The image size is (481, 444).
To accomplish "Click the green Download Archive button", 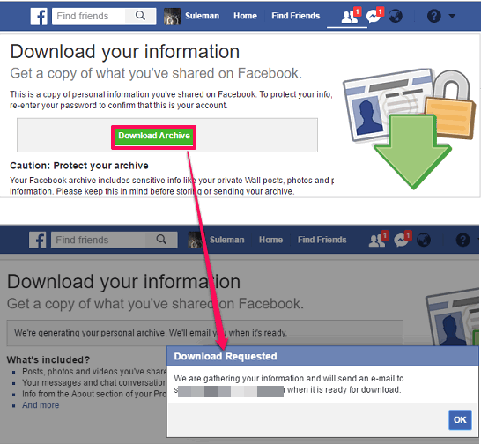I will click(x=154, y=137).
